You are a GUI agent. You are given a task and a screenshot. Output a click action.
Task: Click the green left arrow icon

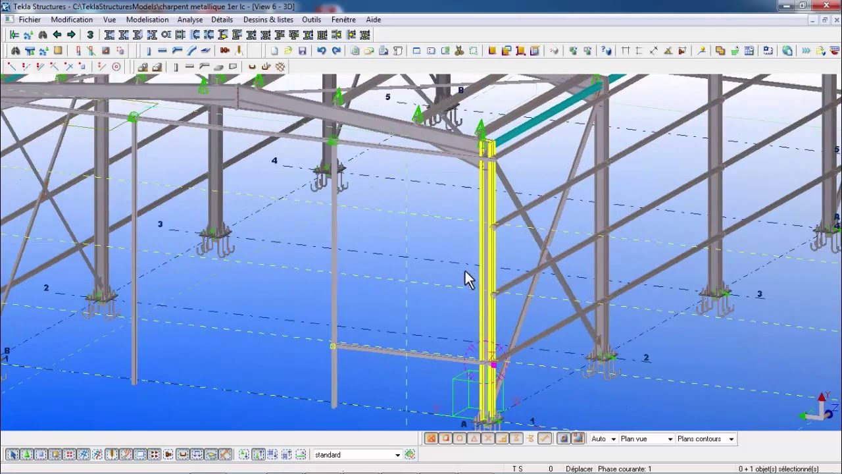pos(57,34)
